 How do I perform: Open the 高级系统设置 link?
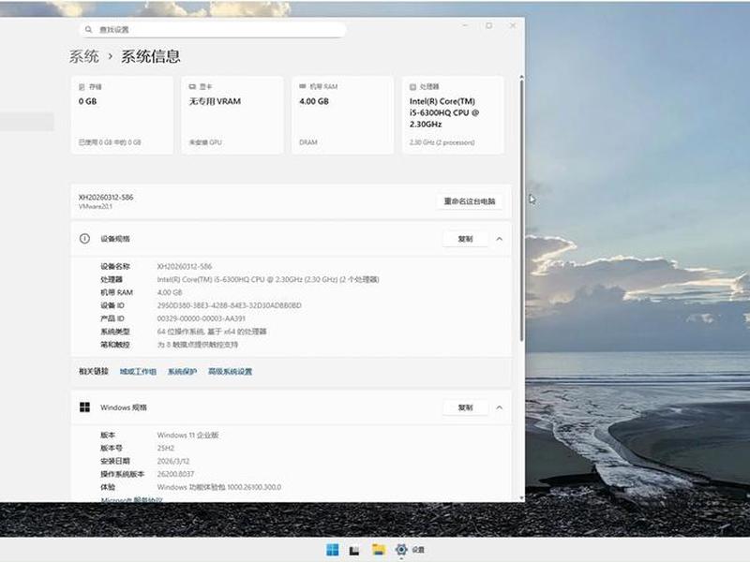(230, 371)
